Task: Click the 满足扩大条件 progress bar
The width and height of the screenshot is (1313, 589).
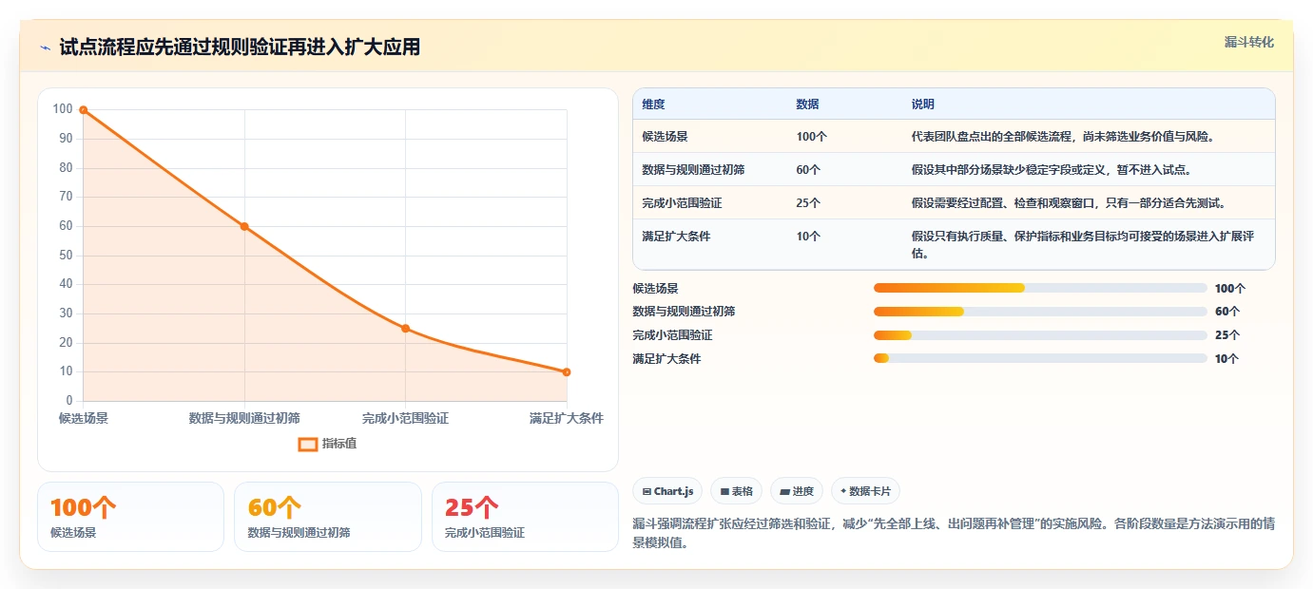Action: point(1040,358)
